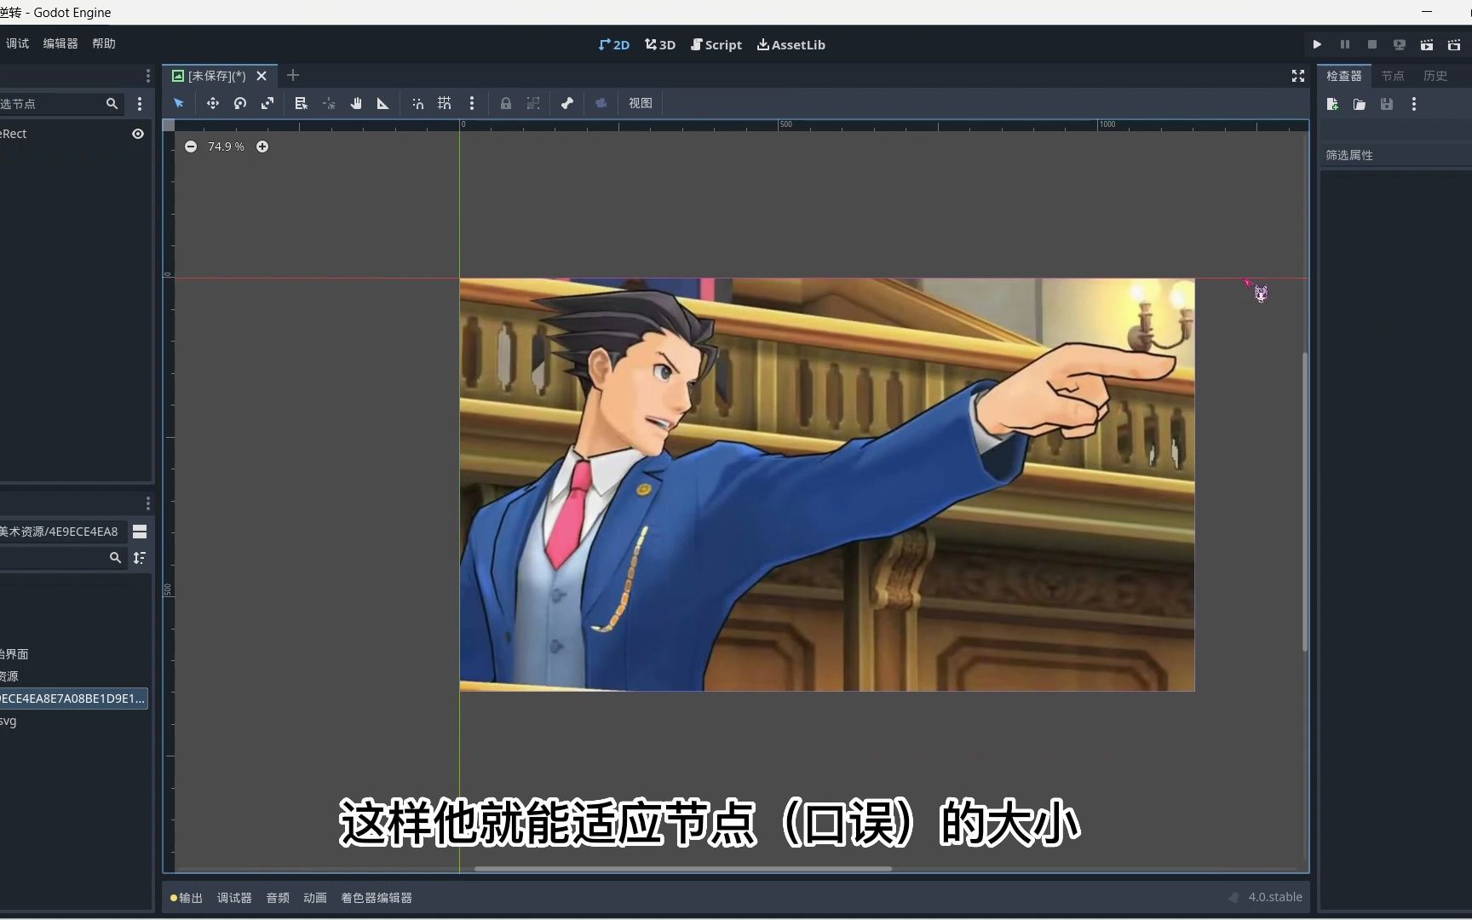This screenshot has width=1472, height=920.
Task: Open scene dock three-dot menu
Action: coord(148,76)
